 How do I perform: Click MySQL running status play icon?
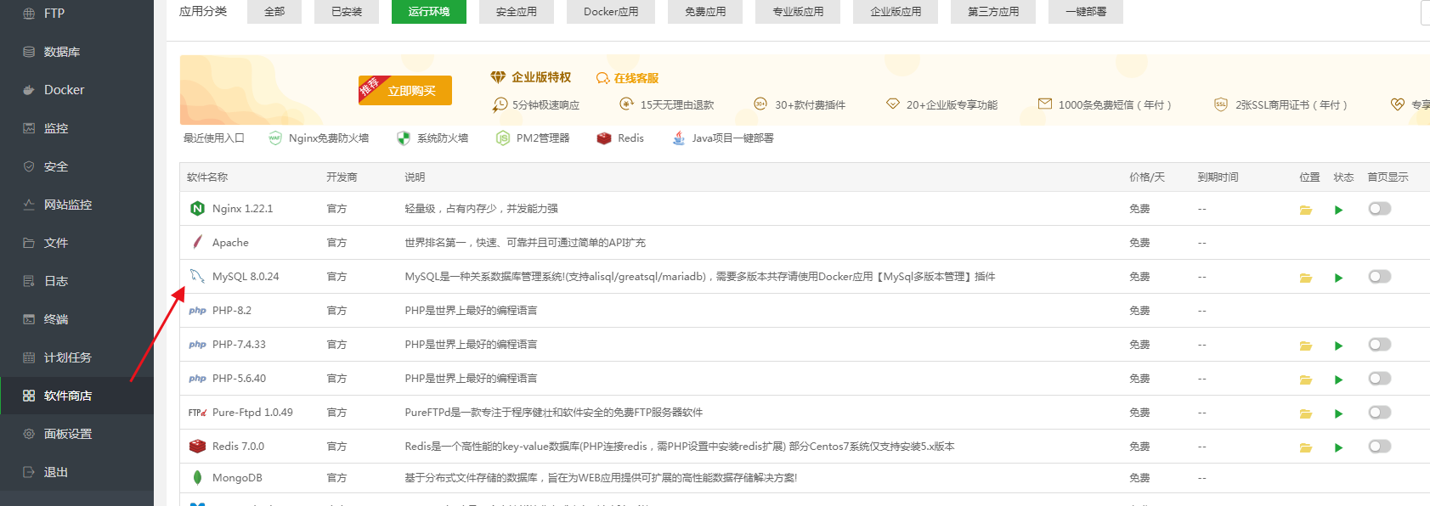1338,278
